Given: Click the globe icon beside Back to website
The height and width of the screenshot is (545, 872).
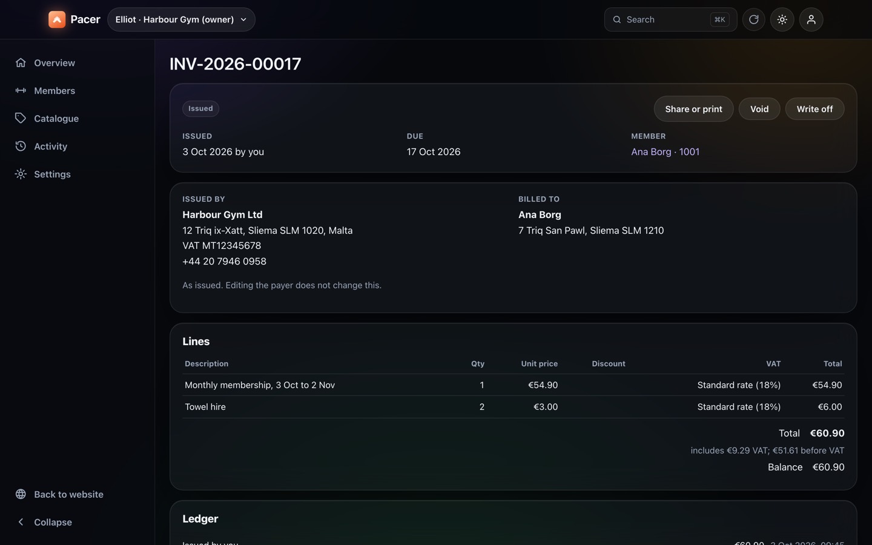Looking at the screenshot, I should 21,494.
